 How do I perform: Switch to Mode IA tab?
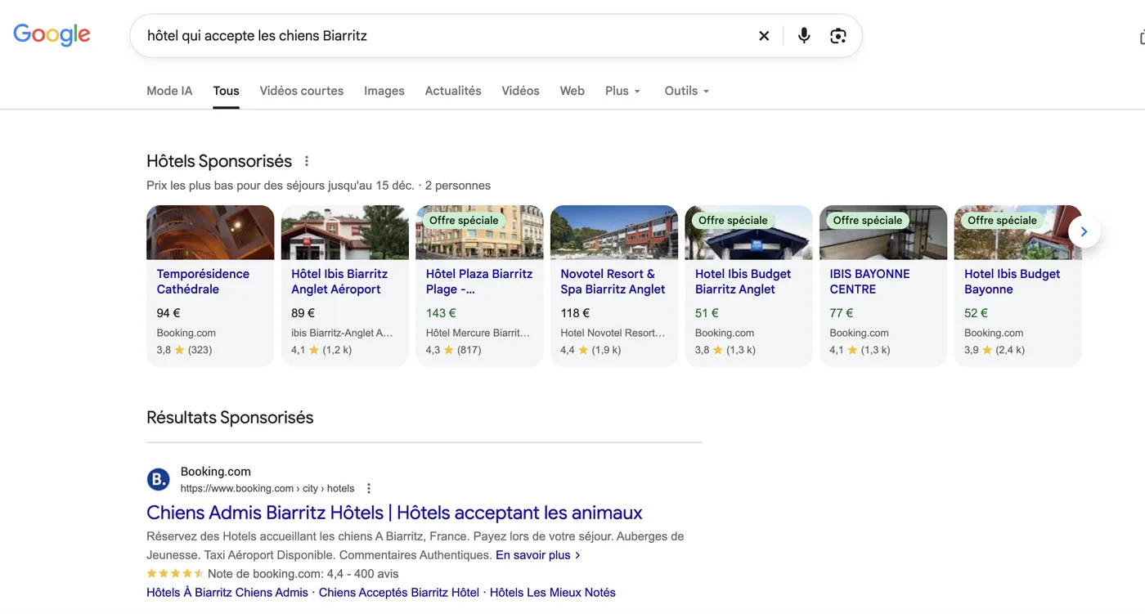coord(169,91)
